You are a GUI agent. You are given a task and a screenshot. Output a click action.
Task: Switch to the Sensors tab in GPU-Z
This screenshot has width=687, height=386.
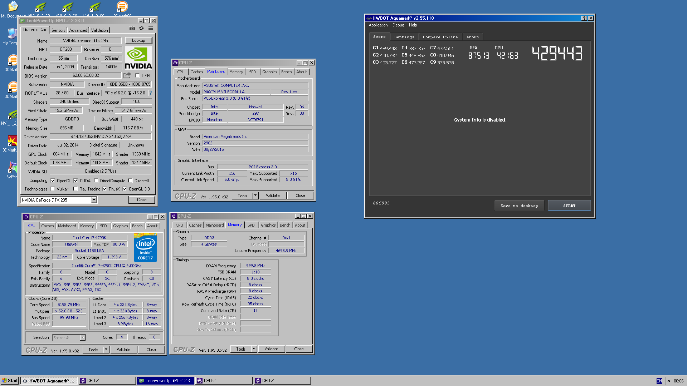[x=58, y=30]
